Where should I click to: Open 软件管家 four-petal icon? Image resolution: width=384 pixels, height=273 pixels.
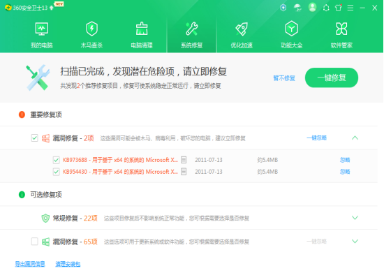(341, 29)
